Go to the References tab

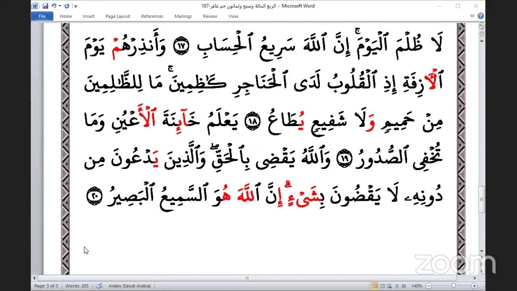(152, 16)
